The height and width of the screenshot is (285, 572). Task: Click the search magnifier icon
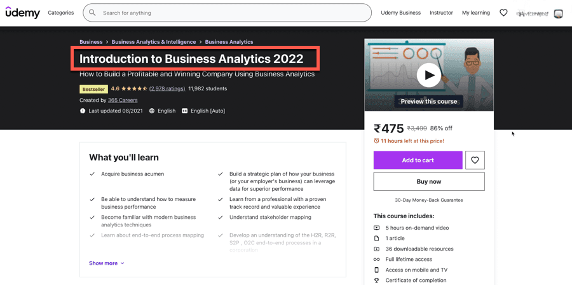point(93,13)
